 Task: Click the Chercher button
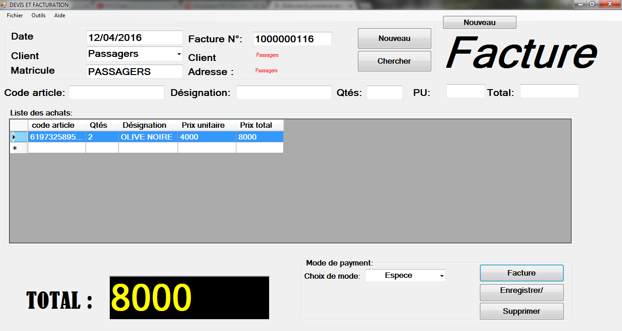pos(394,61)
